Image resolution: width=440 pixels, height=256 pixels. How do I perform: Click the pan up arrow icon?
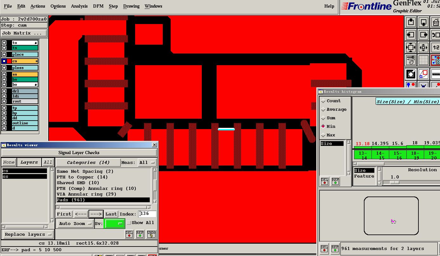click(411, 22)
